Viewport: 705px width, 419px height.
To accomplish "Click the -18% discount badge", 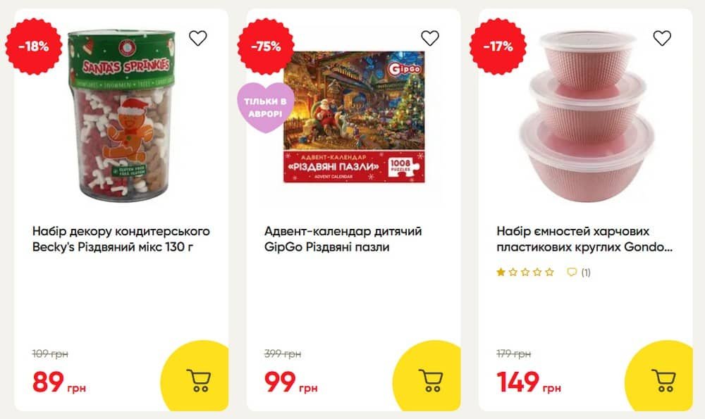I will (34, 46).
